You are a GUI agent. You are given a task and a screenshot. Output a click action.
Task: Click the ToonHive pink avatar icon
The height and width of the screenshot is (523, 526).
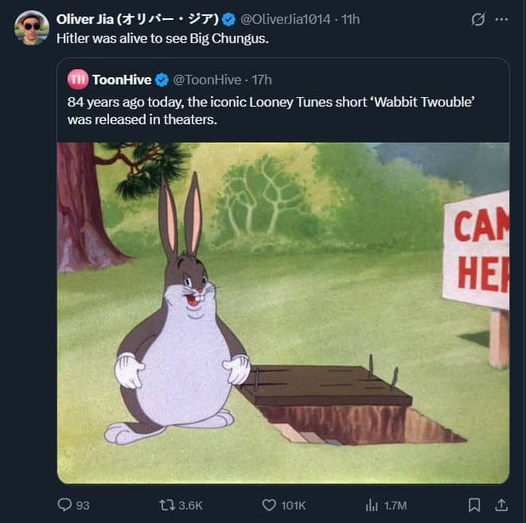[x=77, y=80]
